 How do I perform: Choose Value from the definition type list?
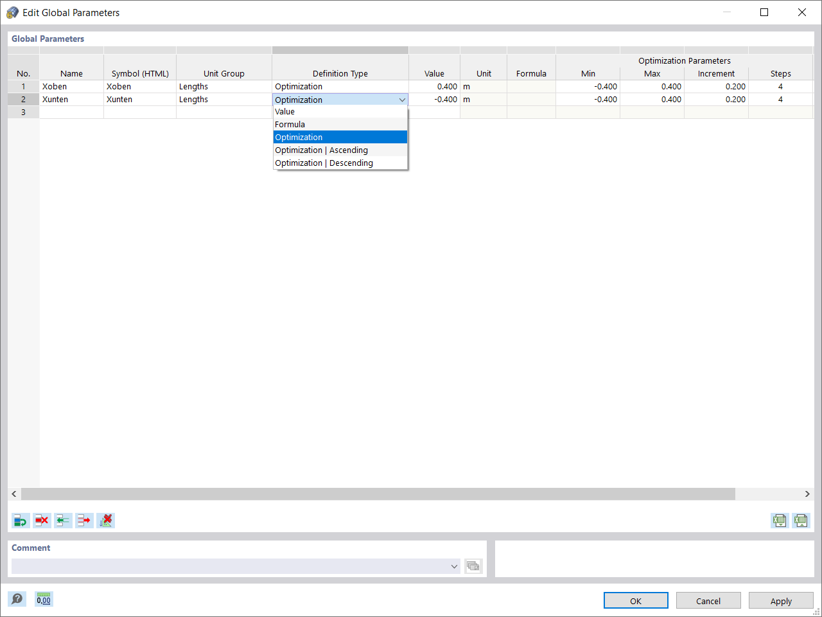[340, 112]
